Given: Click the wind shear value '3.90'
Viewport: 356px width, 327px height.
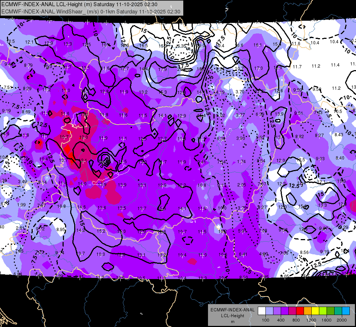Looking at the screenshot, I should (241, 138).
